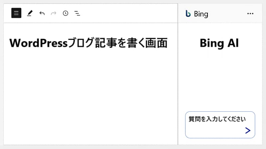Open the black hamburger menu button
Viewport: 266px width, 149px height.
click(16, 13)
